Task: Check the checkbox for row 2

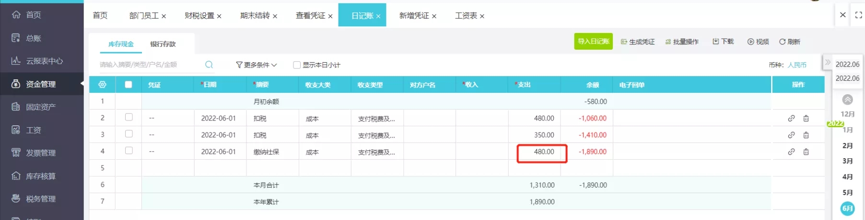Action: coord(129,117)
